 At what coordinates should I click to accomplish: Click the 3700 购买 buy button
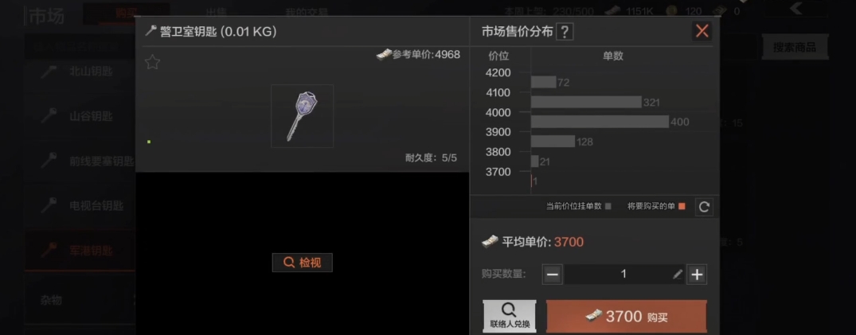pyautogui.click(x=626, y=317)
